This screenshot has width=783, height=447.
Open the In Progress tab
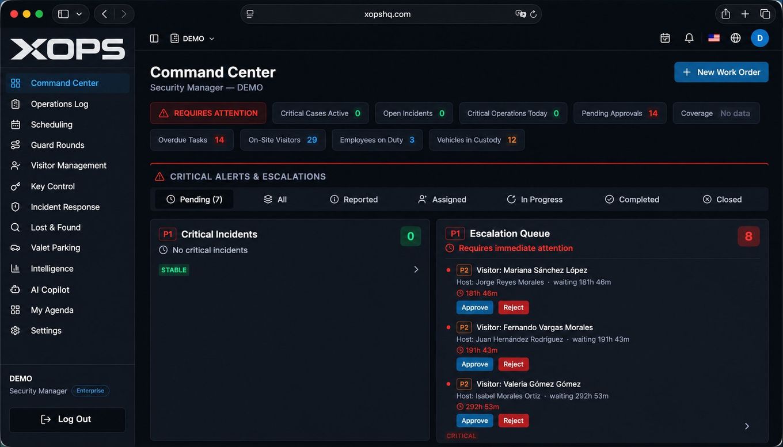(x=535, y=199)
